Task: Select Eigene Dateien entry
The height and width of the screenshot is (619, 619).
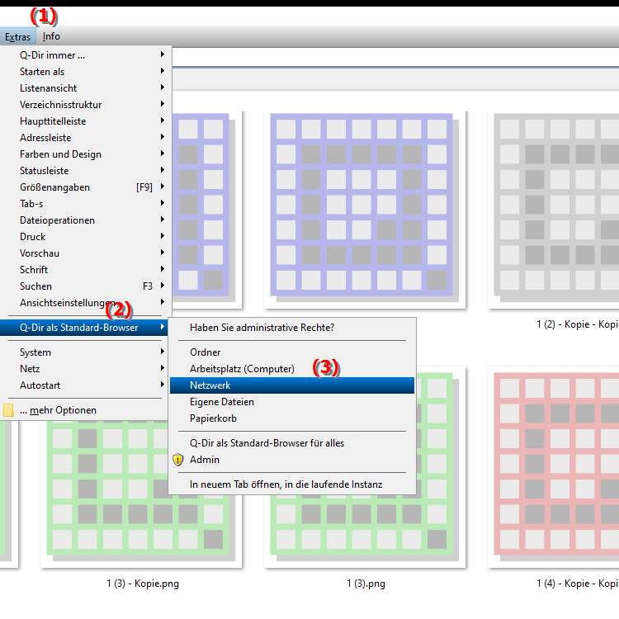Action: 221,402
